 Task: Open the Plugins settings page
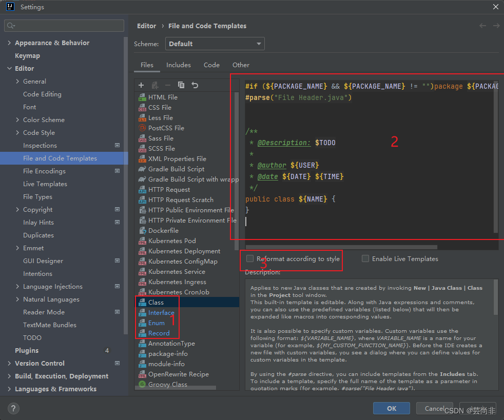27,350
